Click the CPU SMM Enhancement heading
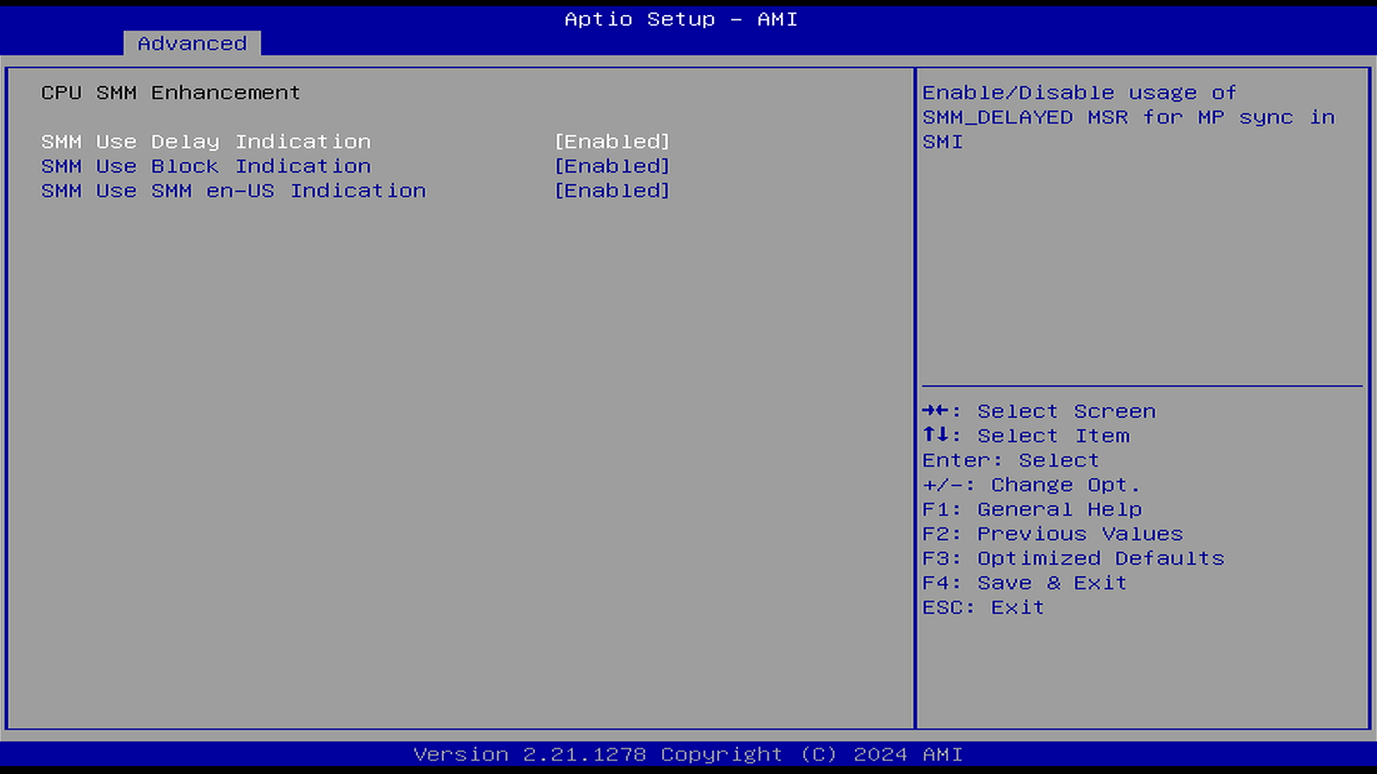 click(171, 93)
